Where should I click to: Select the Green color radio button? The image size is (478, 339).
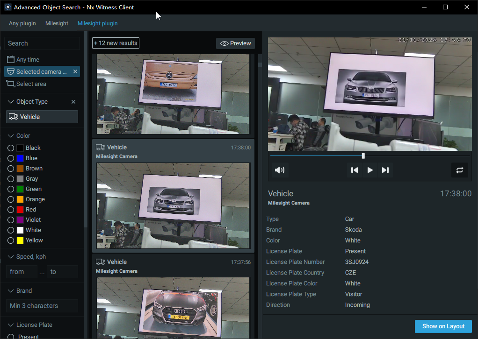pyautogui.click(x=11, y=189)
